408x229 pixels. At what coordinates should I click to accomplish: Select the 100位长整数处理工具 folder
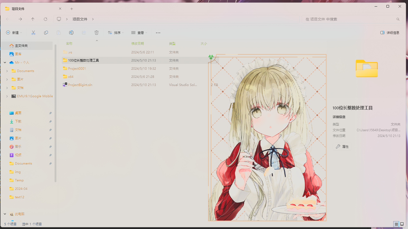(140, 60)
